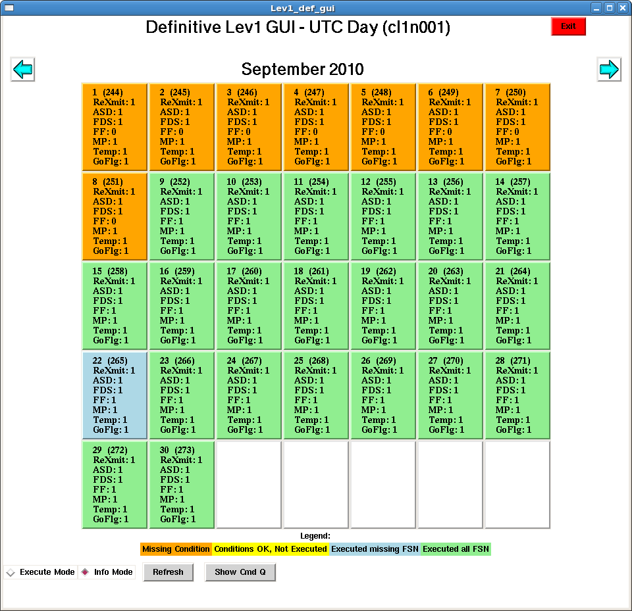
Task: Select the Info Mode radio button
Action: [x=85, y=572]
